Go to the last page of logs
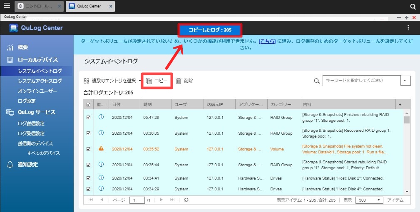 [172, 200]
